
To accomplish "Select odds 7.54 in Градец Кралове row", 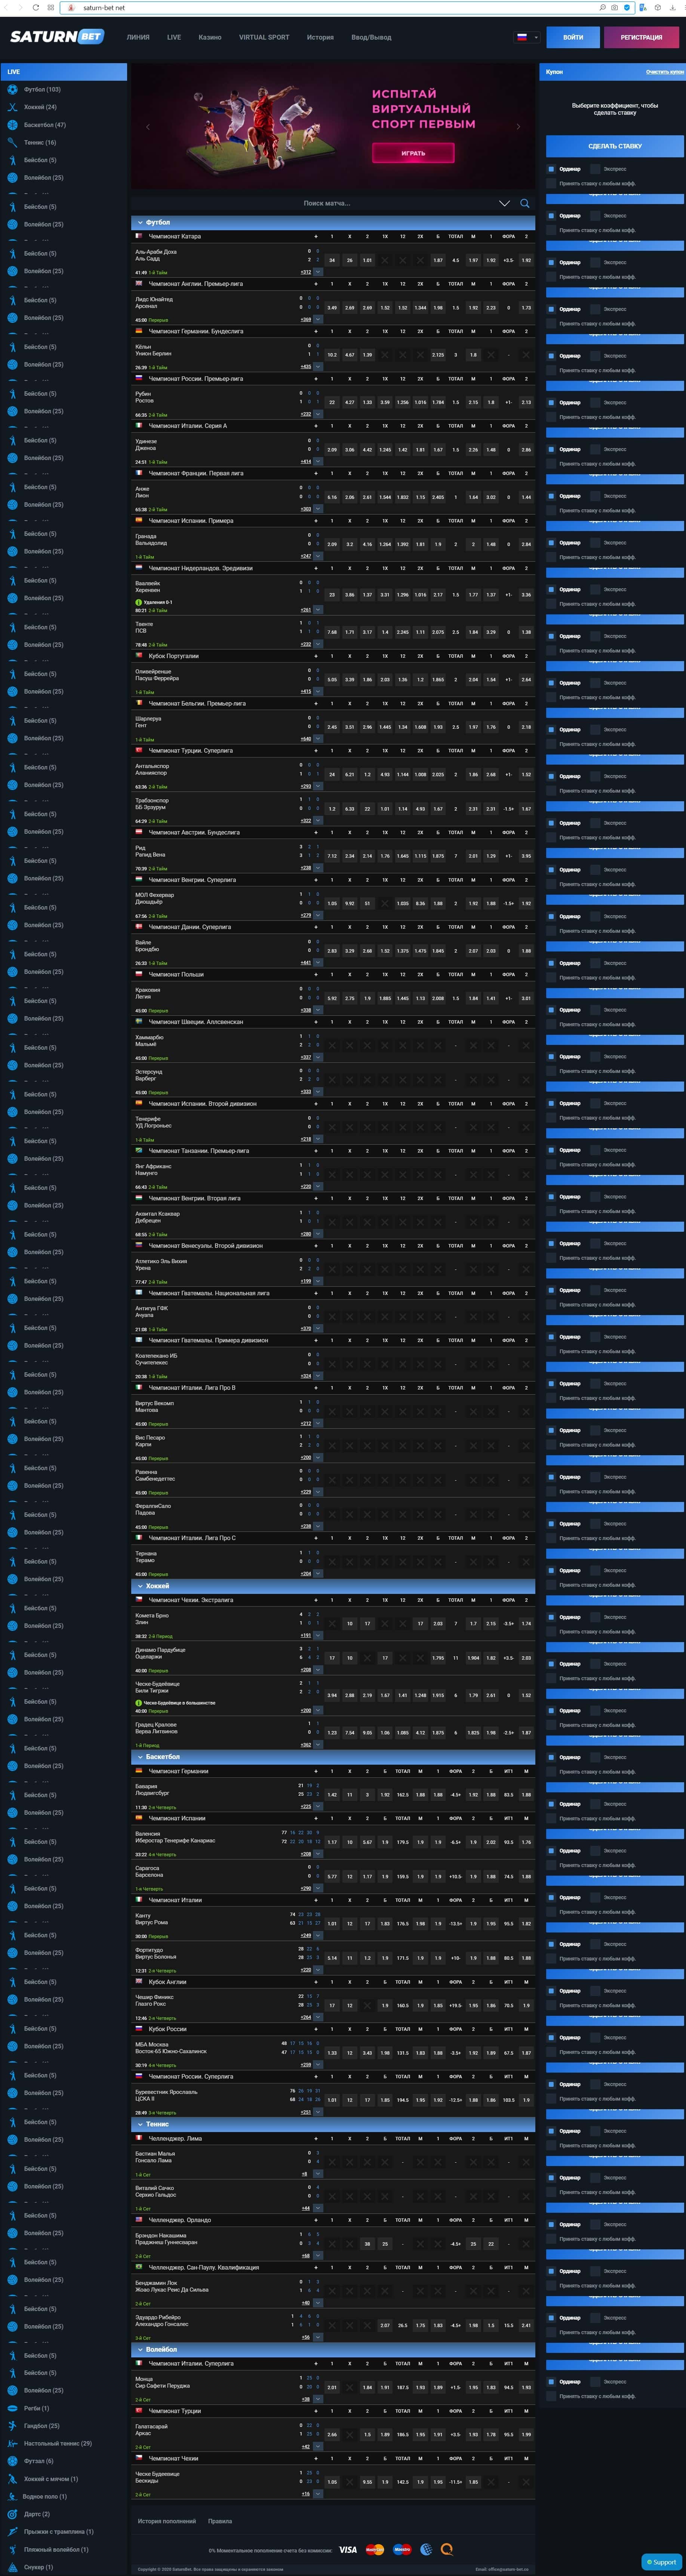I will pos(350,1733).
